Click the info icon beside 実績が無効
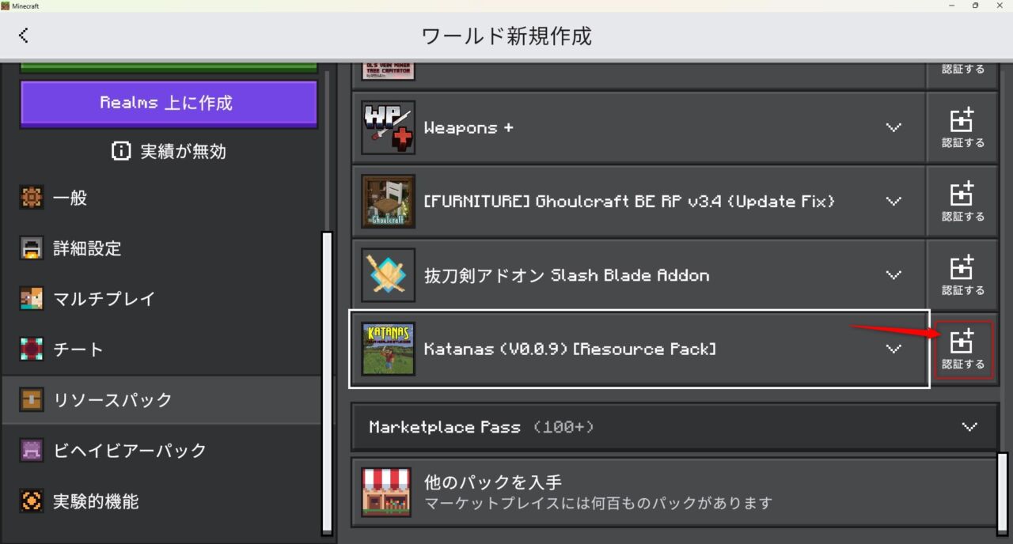 point(121,151)
